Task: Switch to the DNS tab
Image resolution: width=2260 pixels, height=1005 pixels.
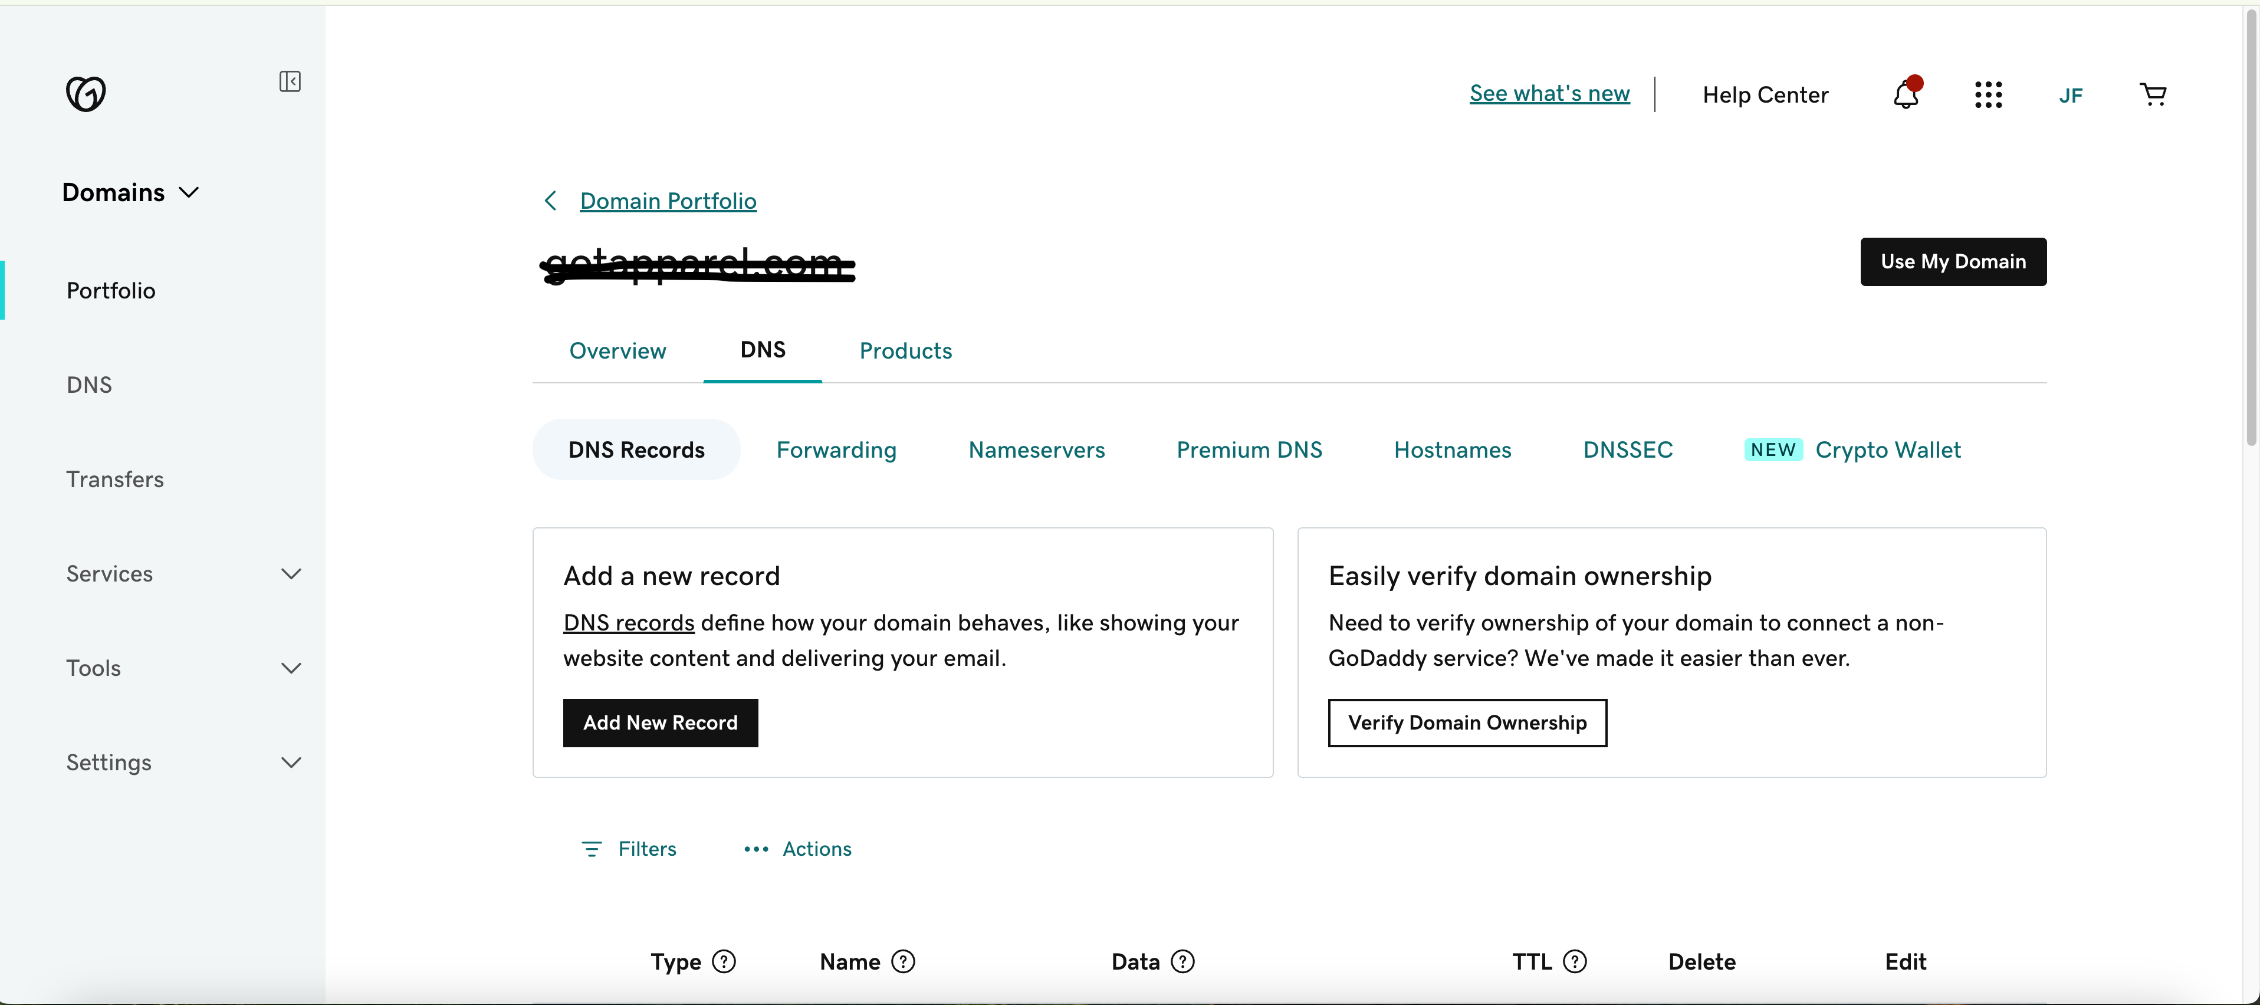Action: click(x=763, y=349)
